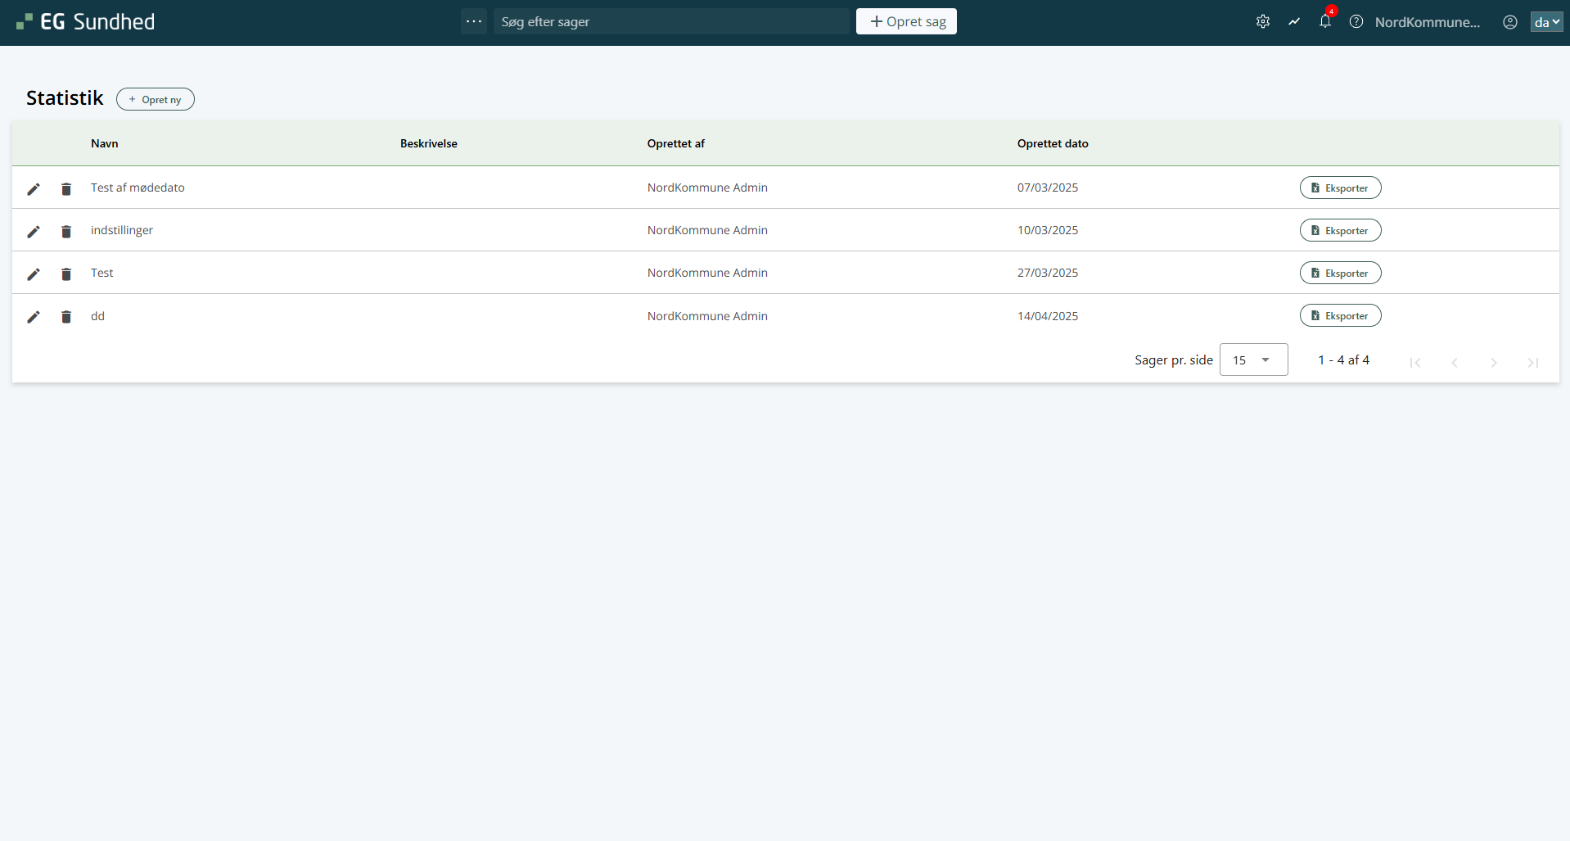The height and width of the screenshot is (841, 1570).
Task: Sort by 'Oprettet dato' column header
Action: [x=1053, y=144]
